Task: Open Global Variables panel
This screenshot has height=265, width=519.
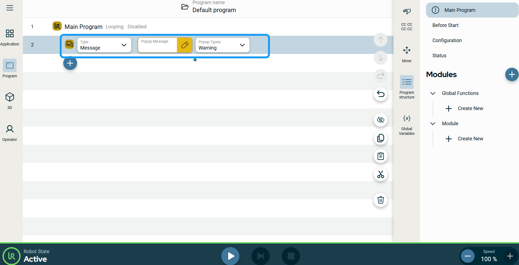Action: (x=406, y=125)
